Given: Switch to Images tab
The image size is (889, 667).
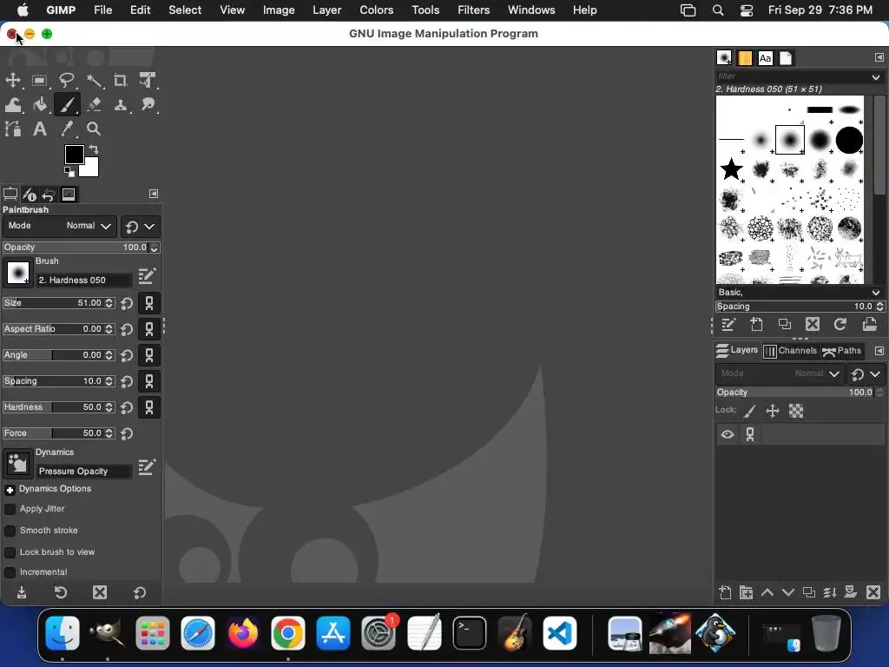Looking at the screenshot, I should pyautogui.click(x=69, y=195).
